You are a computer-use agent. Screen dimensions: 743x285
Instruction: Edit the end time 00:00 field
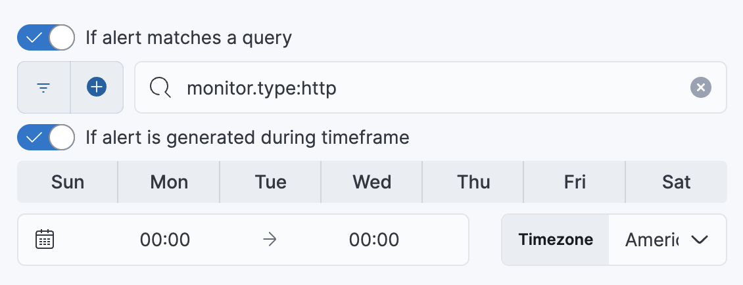pyautogui.click(x=374, y=240)
